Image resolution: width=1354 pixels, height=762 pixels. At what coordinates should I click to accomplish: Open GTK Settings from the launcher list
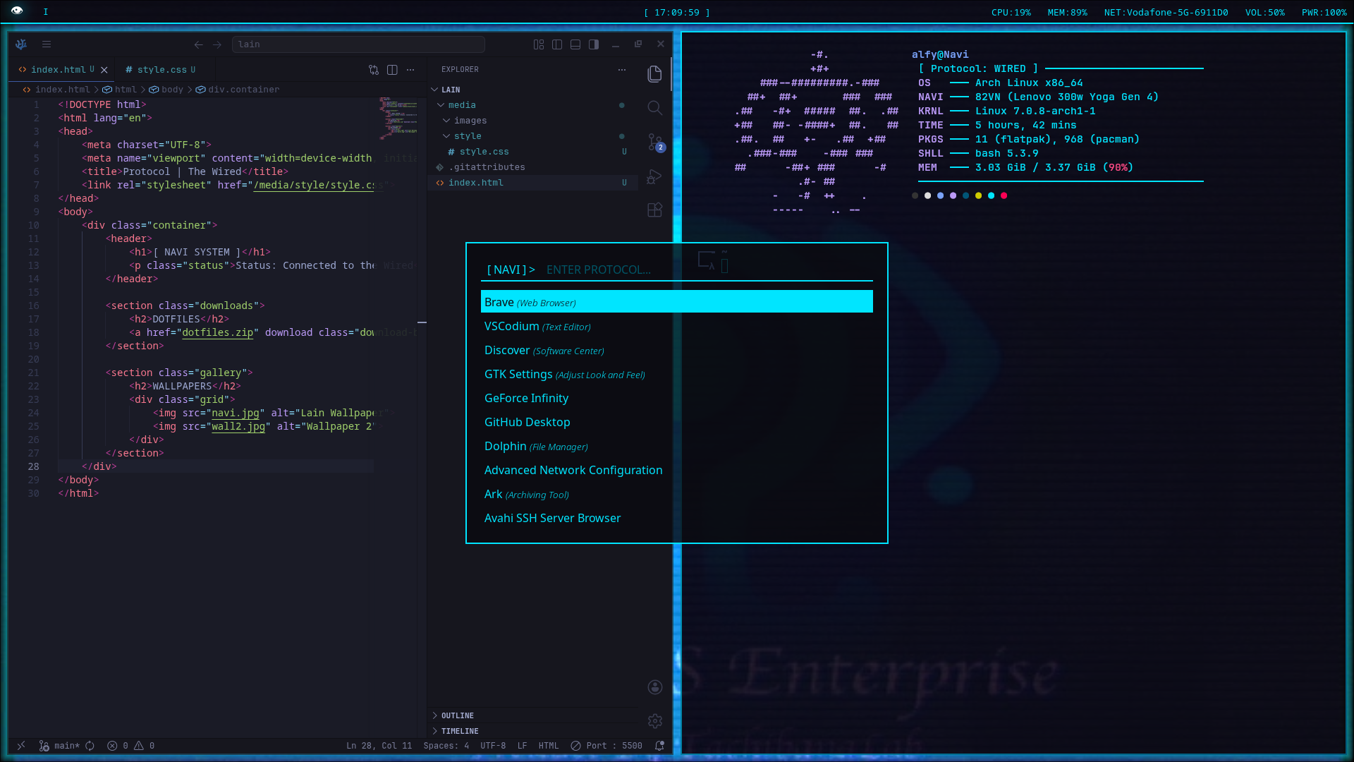click(677, 374)
